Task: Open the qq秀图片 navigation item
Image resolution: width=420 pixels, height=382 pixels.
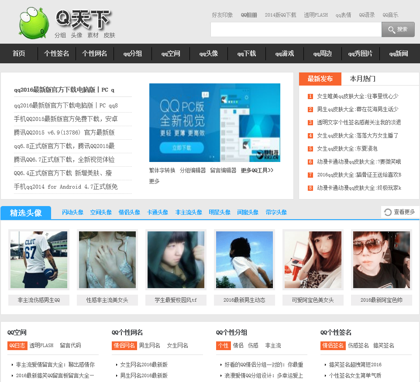Action: (x=361, y=54)
